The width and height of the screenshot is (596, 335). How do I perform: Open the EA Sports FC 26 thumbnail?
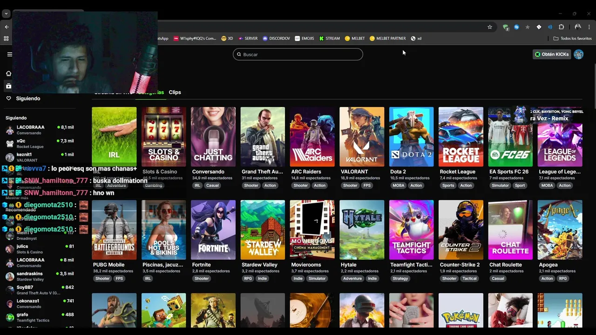(510, 137)
